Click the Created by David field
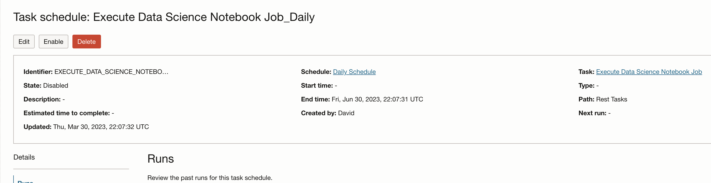Viewport: 711px width, 183px height. coord(327,113)
